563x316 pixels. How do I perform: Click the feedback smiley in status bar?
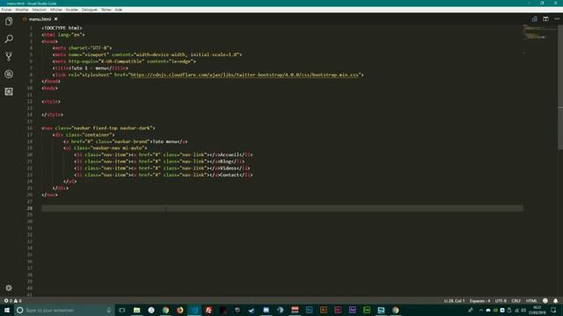click(545, 300)
